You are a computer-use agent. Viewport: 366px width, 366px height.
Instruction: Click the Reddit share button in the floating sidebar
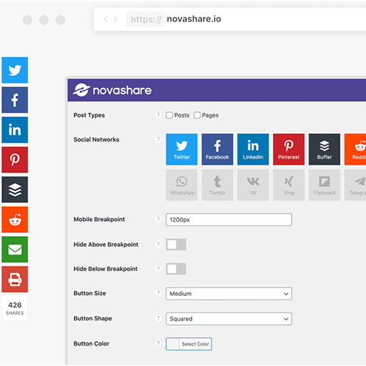click(15, 220)
